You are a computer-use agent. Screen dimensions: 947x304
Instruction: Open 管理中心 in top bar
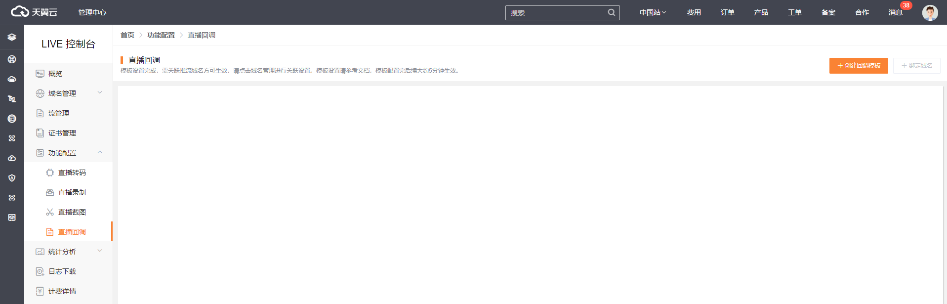[92, 12]
